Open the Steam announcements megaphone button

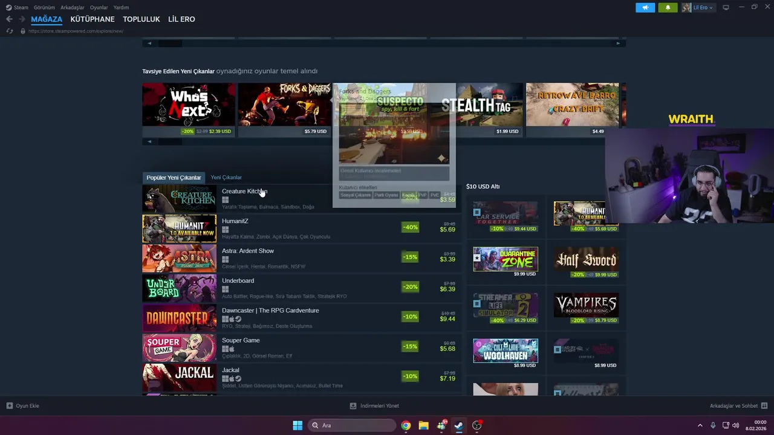pos(645,7)
